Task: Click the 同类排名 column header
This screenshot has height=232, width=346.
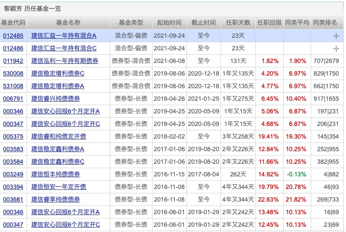Action: [x=325, y=23]
